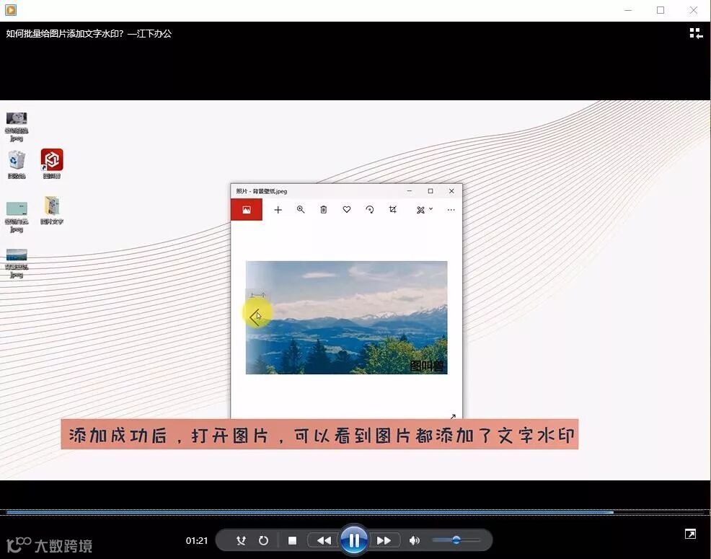Screen dimensions: 711x559
Task: Open the Recycle Bin desktop icon
Action: [x=17, y=164]
